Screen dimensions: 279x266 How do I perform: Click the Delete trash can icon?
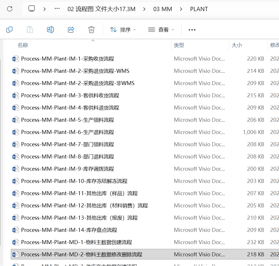pos(91,30)
